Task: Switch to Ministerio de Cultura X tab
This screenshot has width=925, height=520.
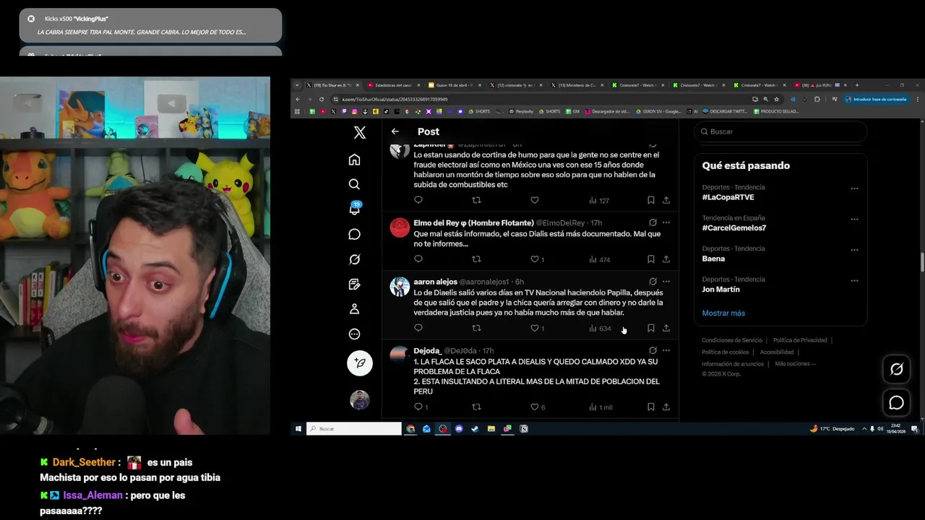Action: pos(576,85)
